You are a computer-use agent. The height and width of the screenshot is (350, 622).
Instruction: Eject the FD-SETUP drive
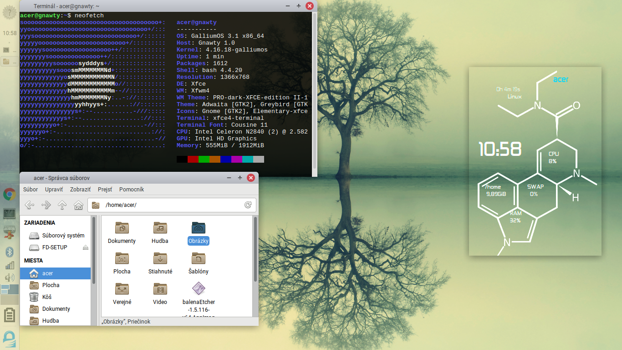[86, 247]
